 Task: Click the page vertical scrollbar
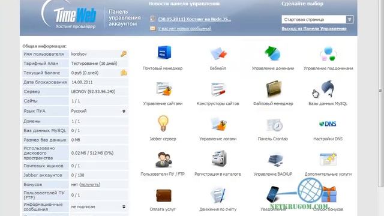[380, 93]
